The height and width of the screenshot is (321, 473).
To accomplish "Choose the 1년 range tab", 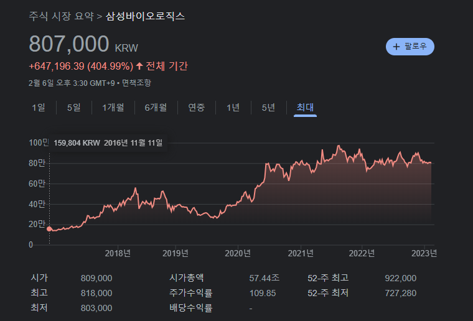I will 233,107.
